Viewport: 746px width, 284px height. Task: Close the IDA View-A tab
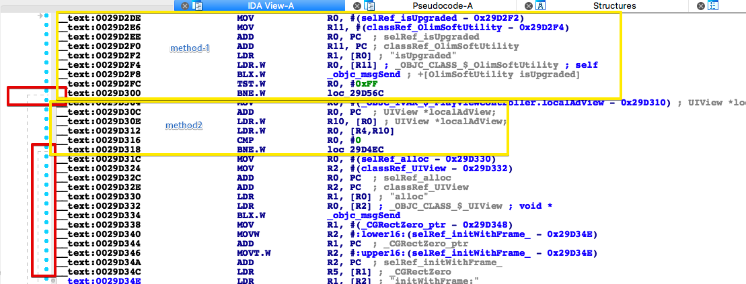point(185,5)
